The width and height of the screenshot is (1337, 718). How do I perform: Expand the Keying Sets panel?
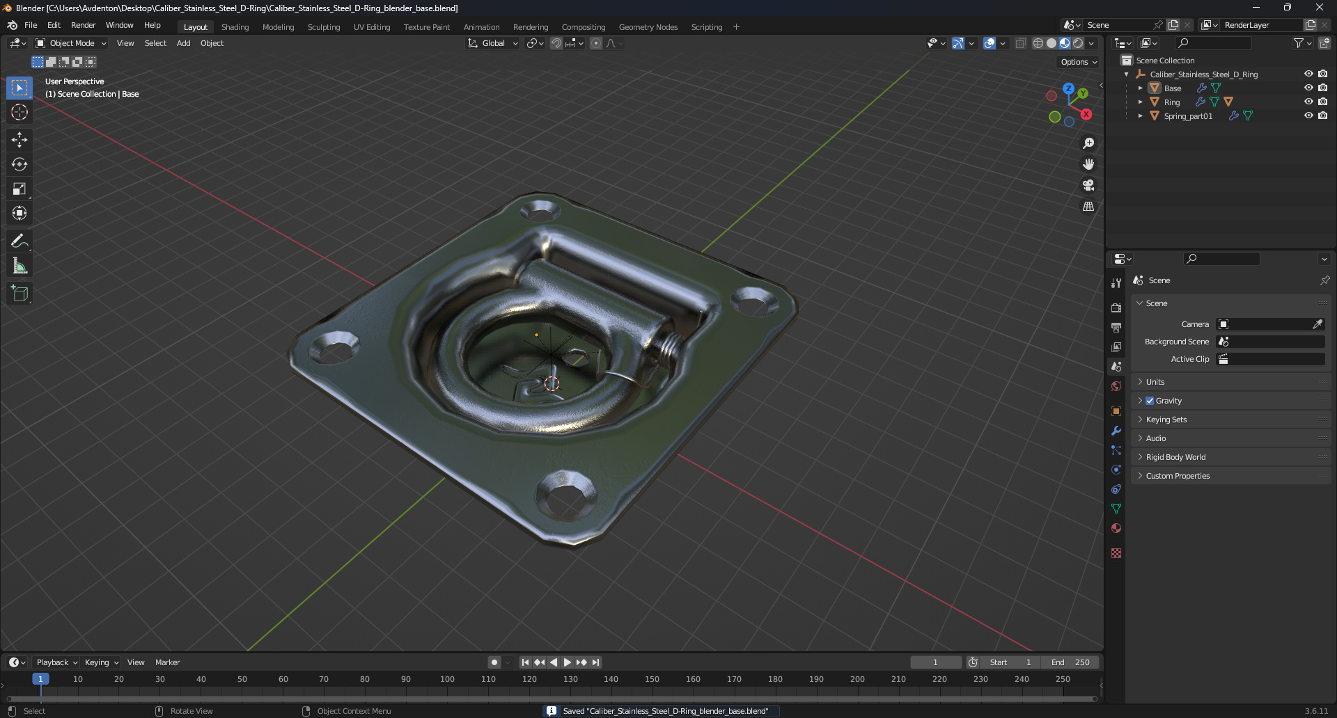(1230, 420)
